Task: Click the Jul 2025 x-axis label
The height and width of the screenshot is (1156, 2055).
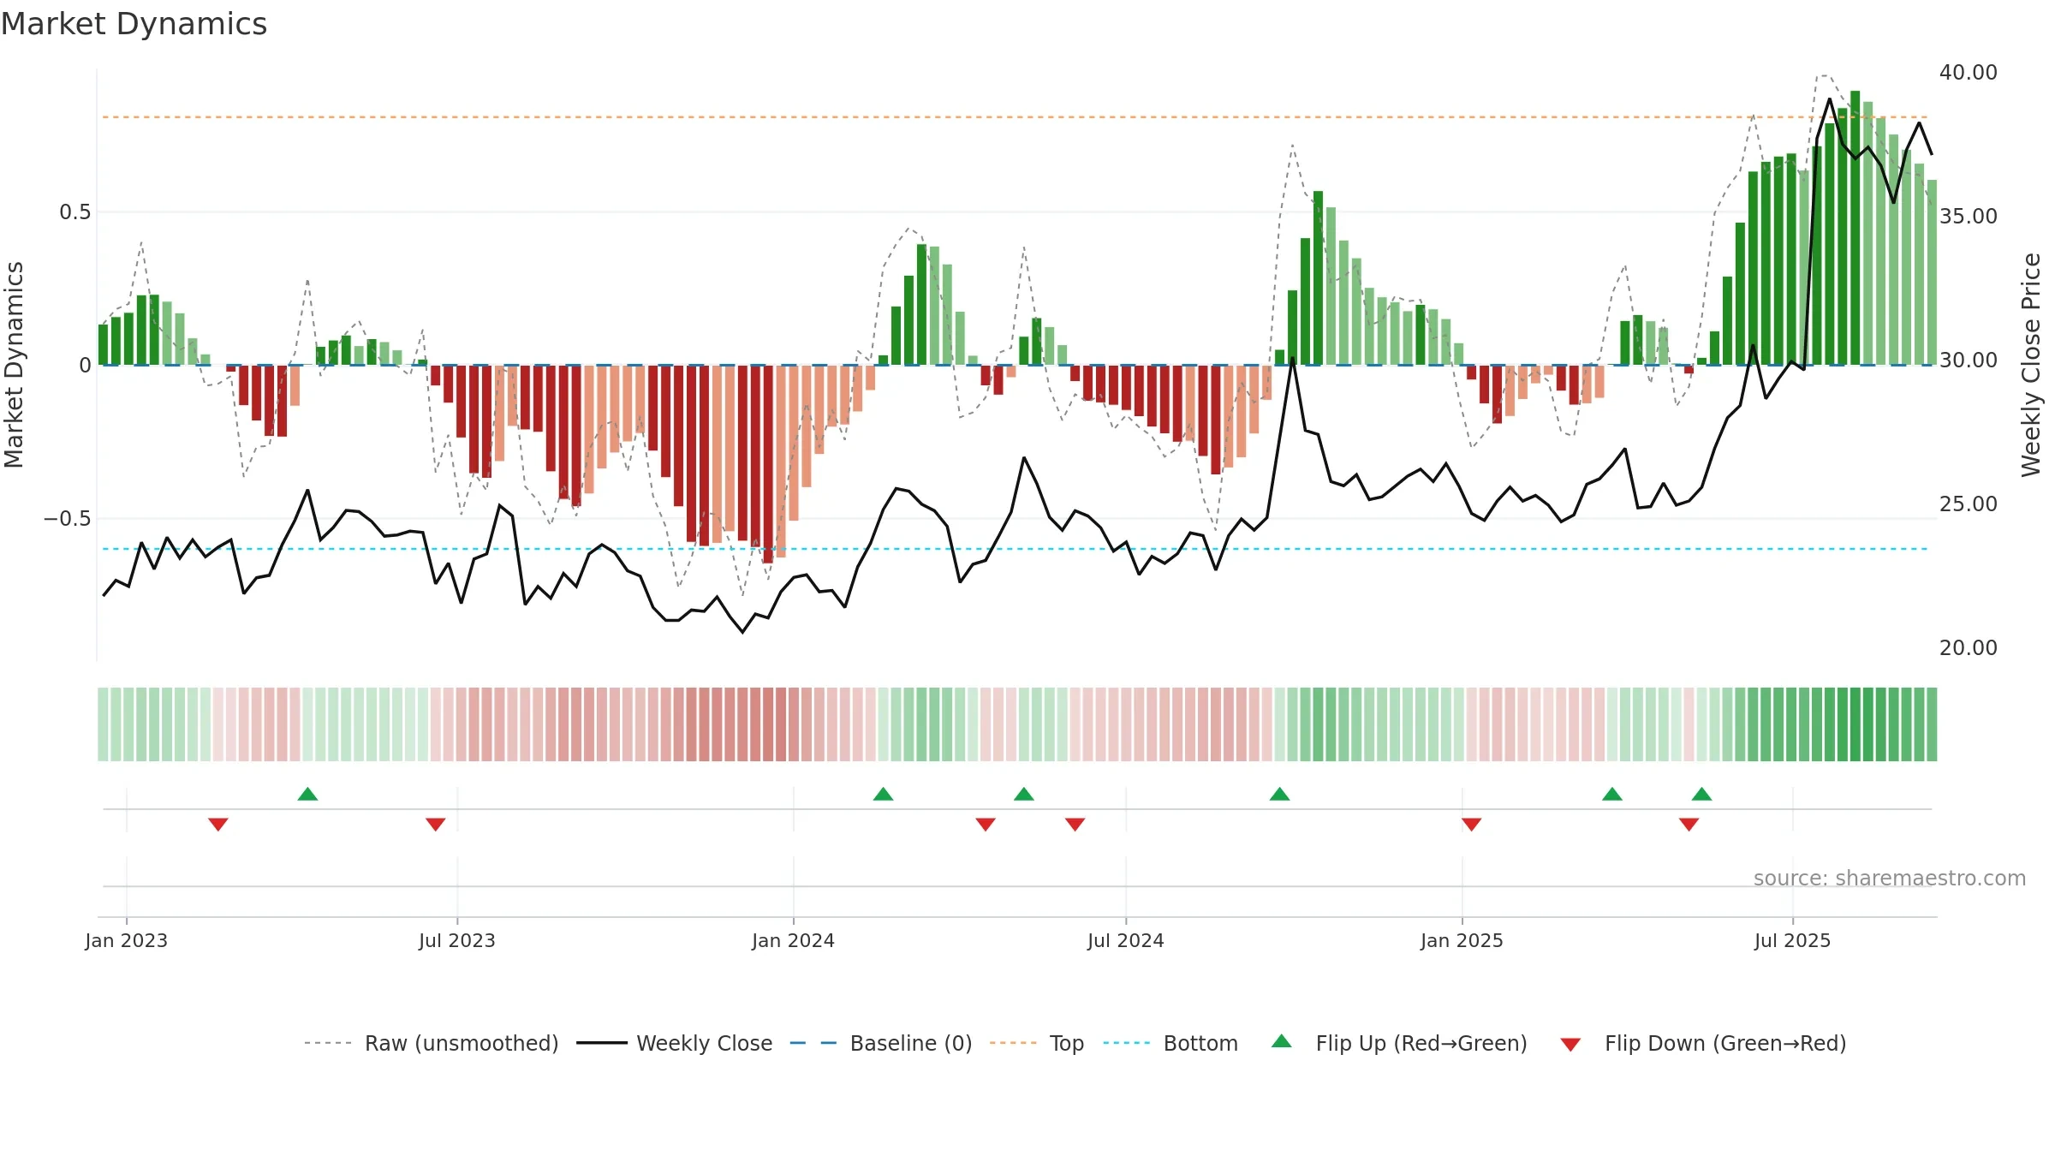Action: pyautogui.click(x=1793, y=940)
